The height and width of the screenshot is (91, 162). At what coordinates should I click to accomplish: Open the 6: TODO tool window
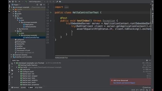[39, 87]
